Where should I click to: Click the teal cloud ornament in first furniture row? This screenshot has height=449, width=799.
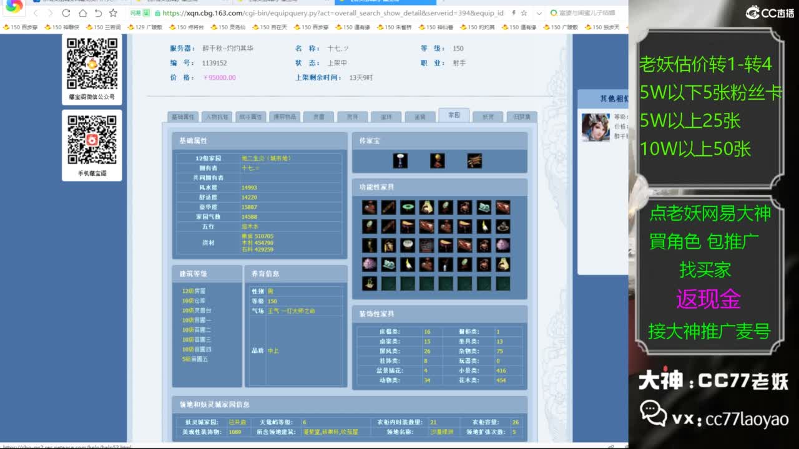484,207
